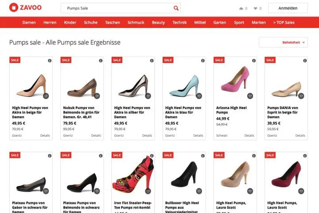Image resolution: width=319 pixels, height=213 pixels.
Task: Show info for Plateau Pumps von Gabor
Action: point(50,156)
